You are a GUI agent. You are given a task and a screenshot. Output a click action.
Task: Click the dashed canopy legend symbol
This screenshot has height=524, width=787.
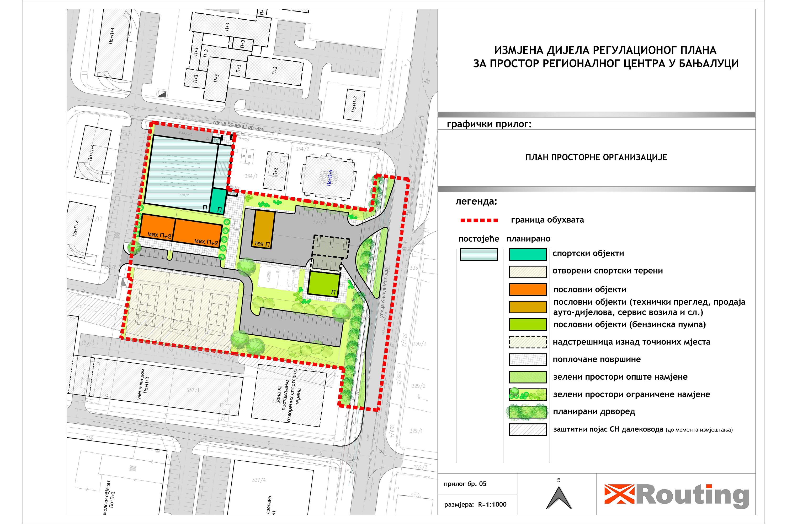[528, 342]
